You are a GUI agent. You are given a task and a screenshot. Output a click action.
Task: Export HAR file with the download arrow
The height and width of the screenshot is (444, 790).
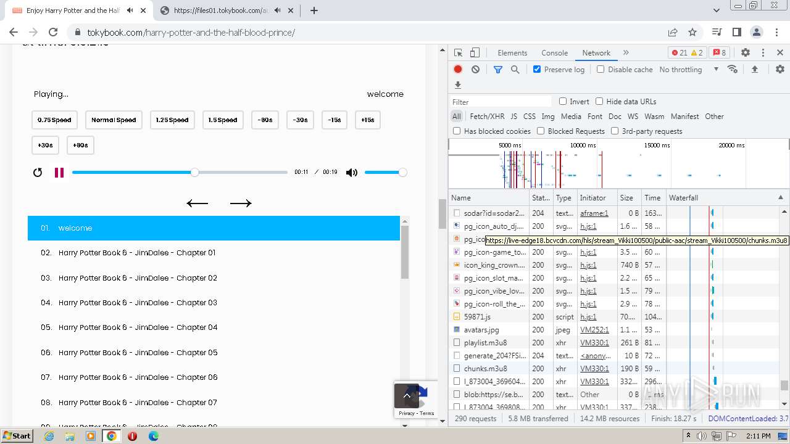(x=458, y=85)
